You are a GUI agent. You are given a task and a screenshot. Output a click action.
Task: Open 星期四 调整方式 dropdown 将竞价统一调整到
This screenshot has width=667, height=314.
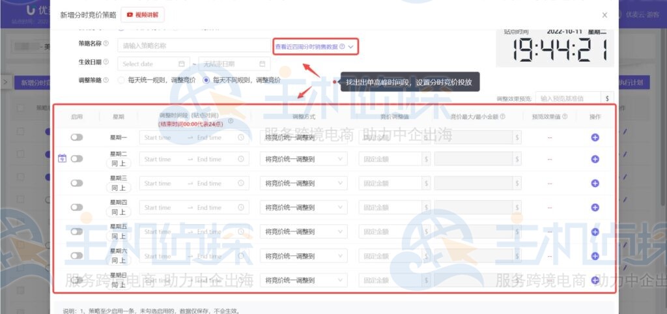304,208
